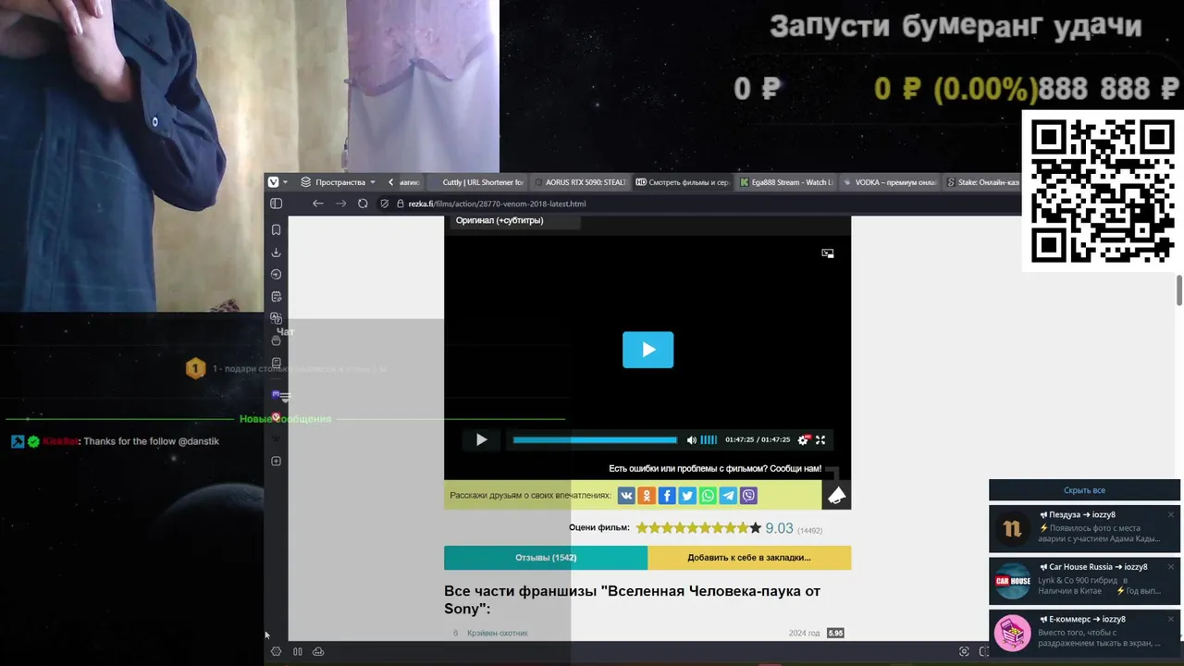This screenshot has height=666, width=1184.
Task: Mute the player volume speaker
Action: [x=691, y=440]
